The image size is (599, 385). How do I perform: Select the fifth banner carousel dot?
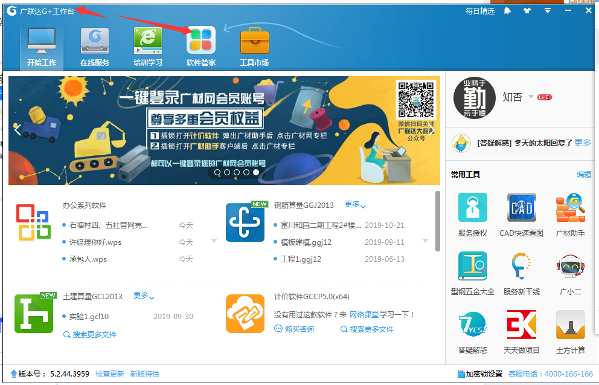pyautogui.click(x=256, y=172)
